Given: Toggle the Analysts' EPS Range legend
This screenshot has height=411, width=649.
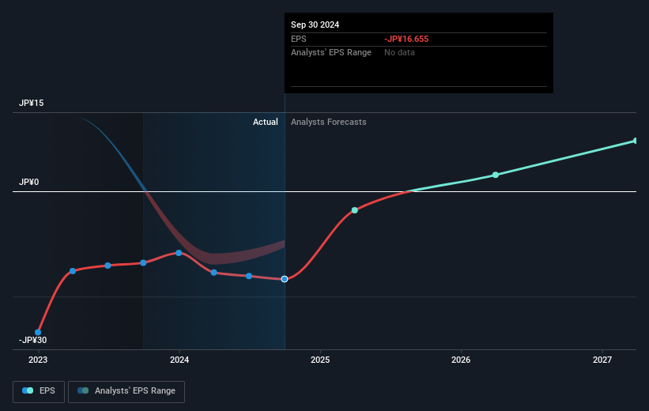Looking at the screenshot, I should [126, 391].
